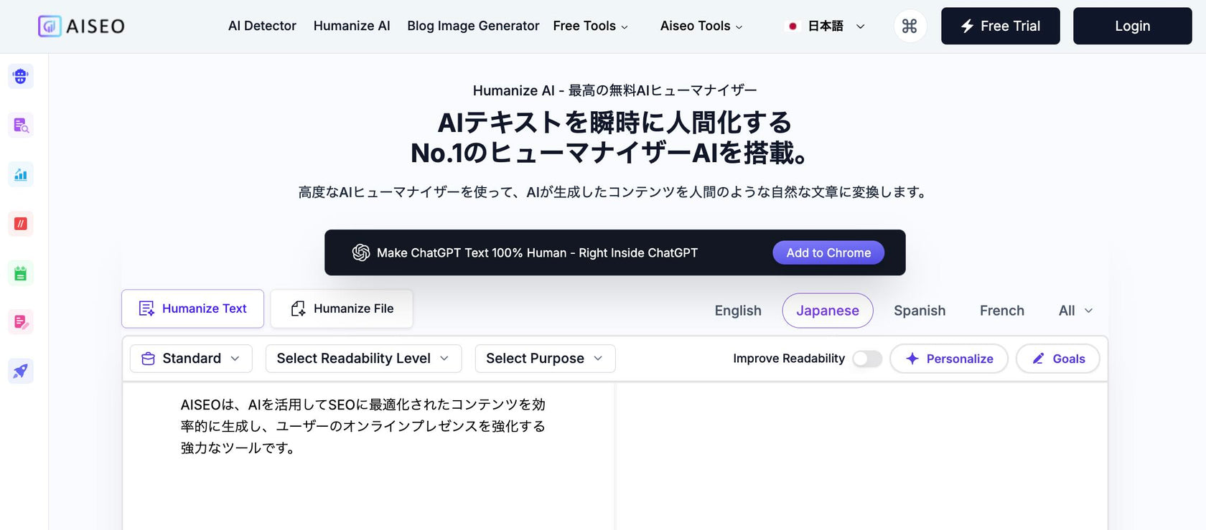
Task: Open the bar chart sidebar icon
Action: pyautogui.click(x=21, y=174)
